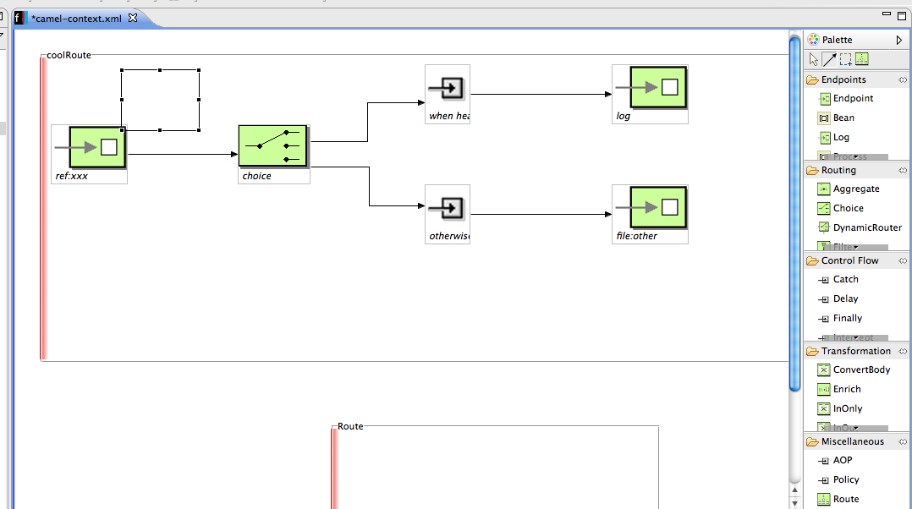Collapse the Control Flow drawer
The image size is (912, 509).
click(849, 261)
